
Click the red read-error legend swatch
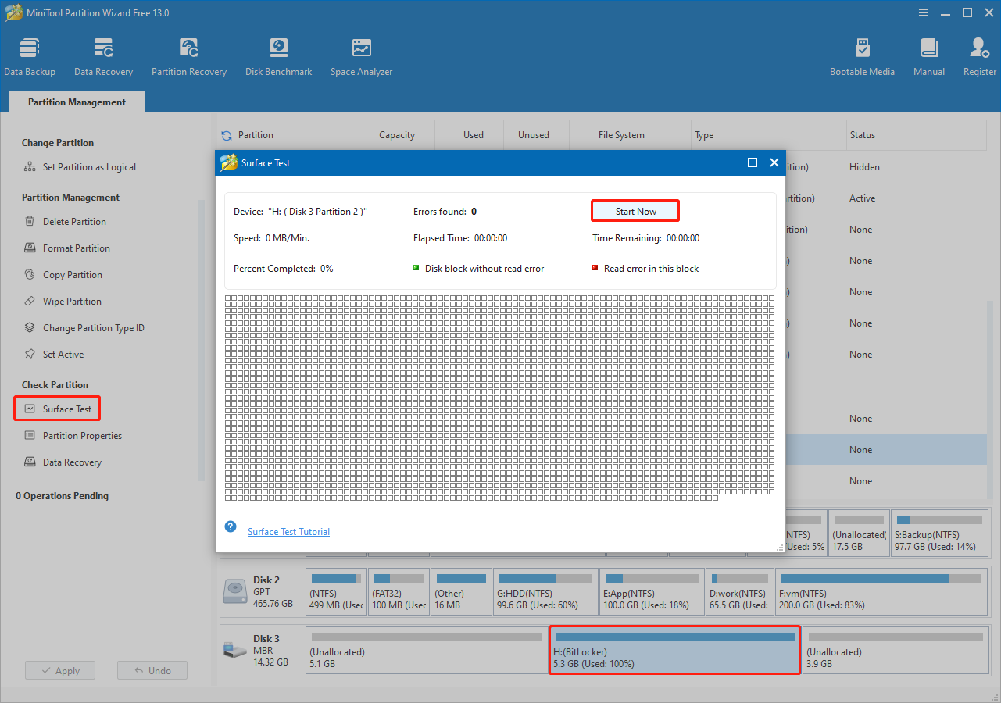tap(595, 268)
